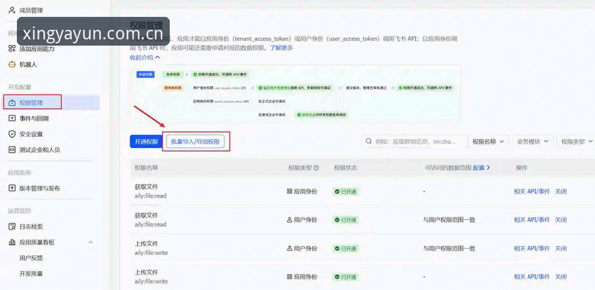Open the 权限名称 dropdown
This screenshot has width=595, height=290.
[488, 141]
